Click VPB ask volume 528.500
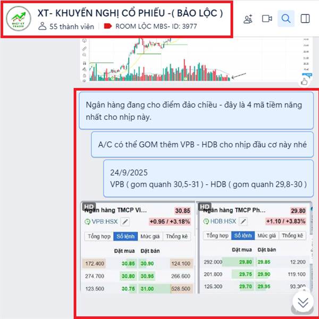The image size is (319, 319). pyautogui.click(x=181, y=289)
